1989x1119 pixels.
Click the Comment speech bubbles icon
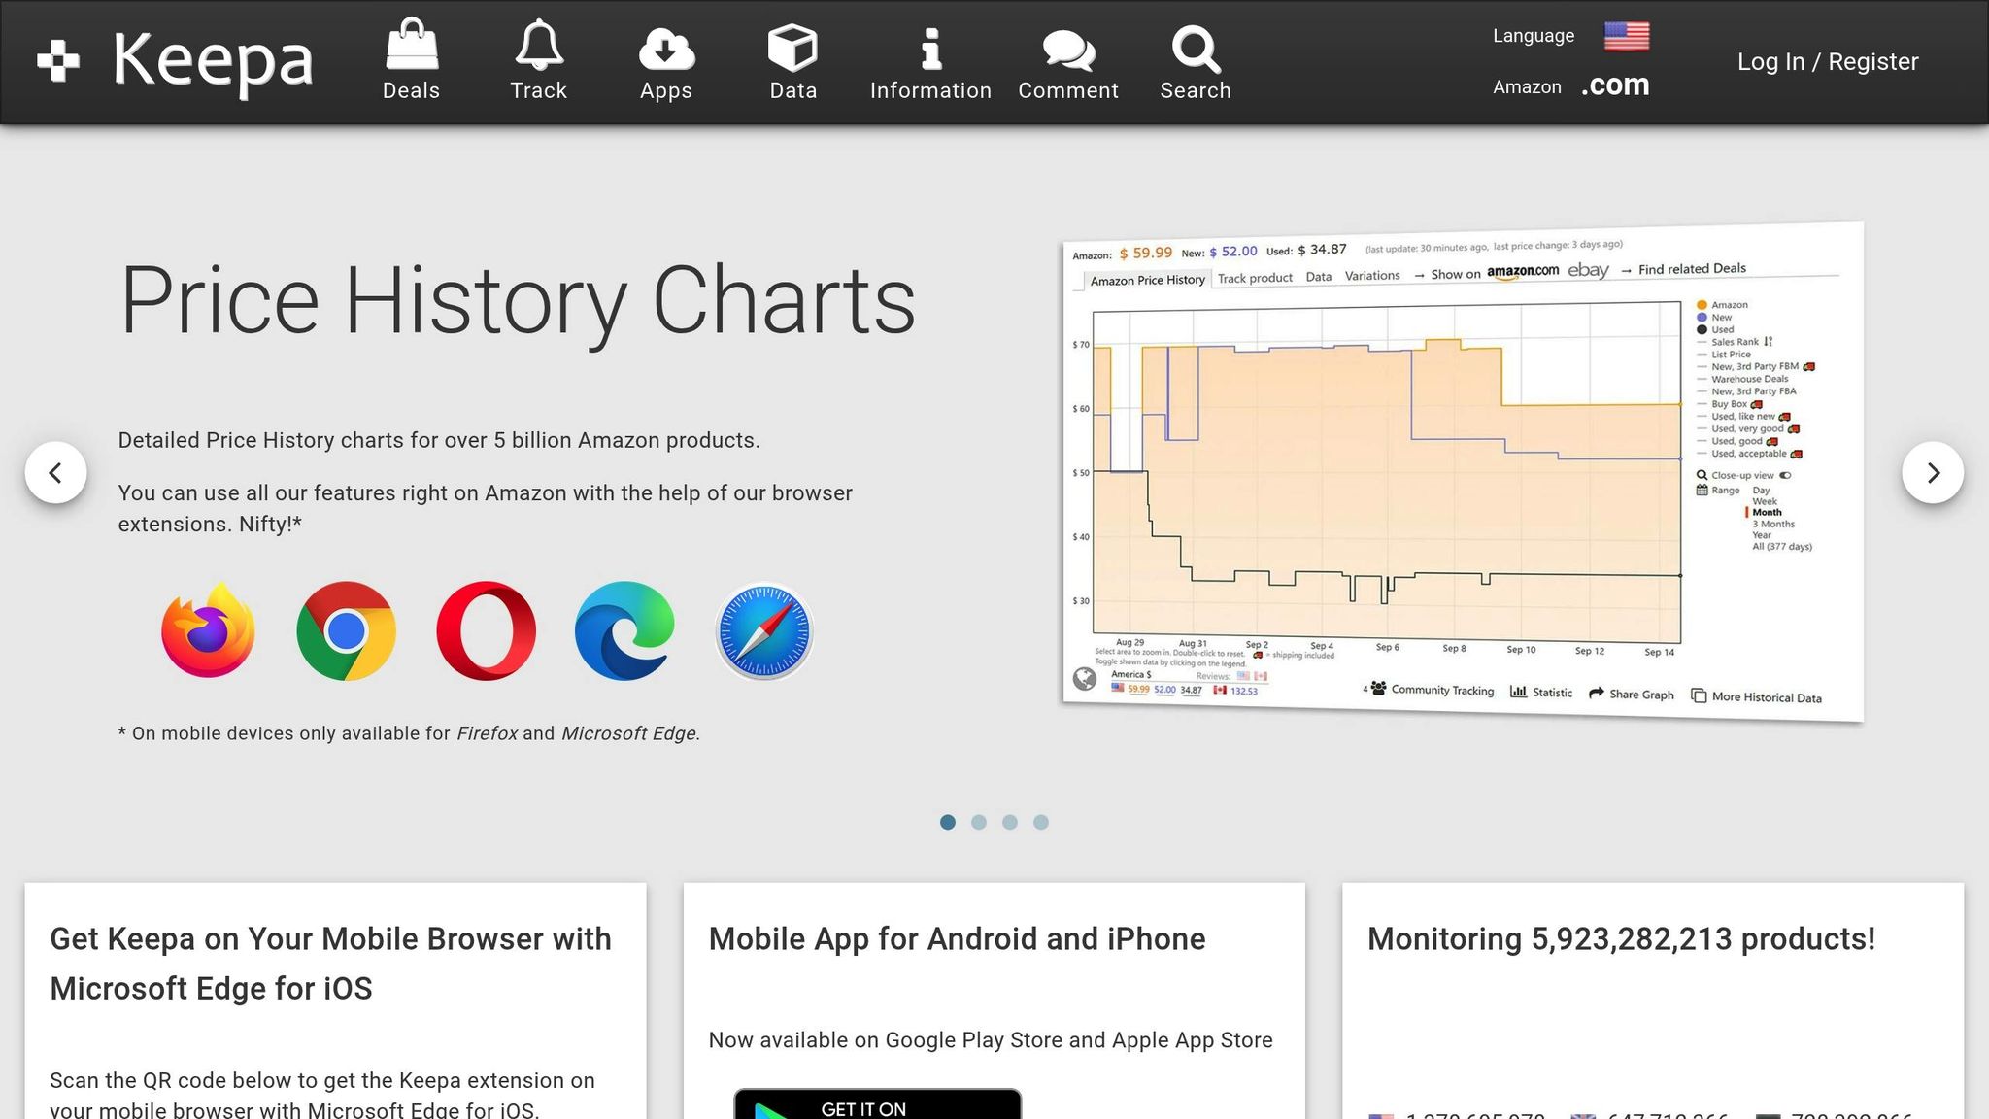tap(1068, 50)
